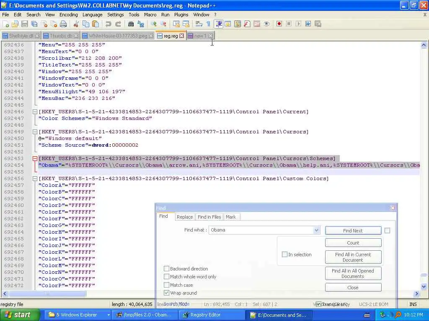The height and width of the screenshot is (321, 429).
Task: Check Match whole word only
Action: coord(166,277)
